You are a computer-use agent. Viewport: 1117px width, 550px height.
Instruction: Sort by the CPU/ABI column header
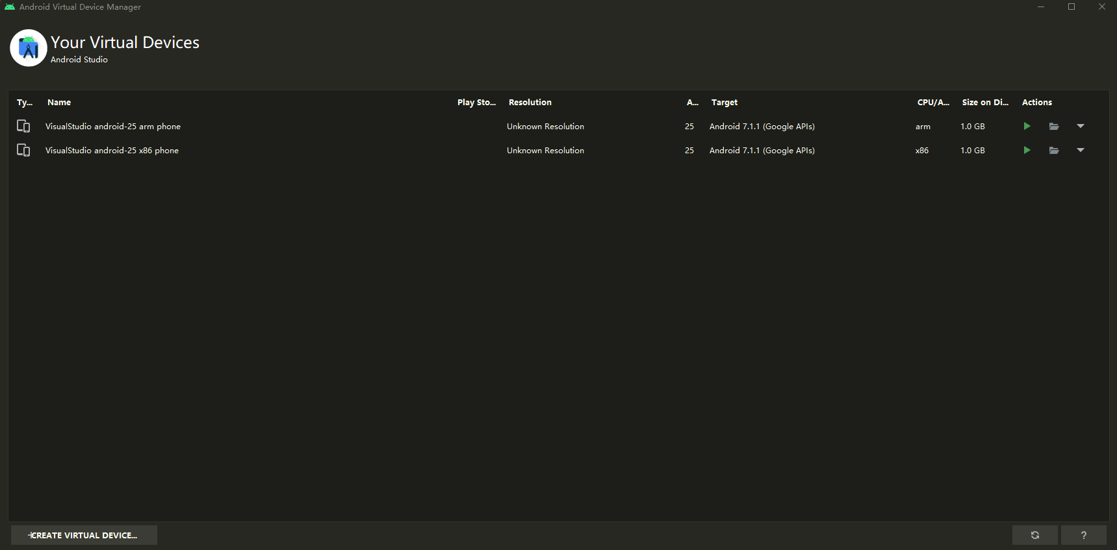click(x=933, y=102)
